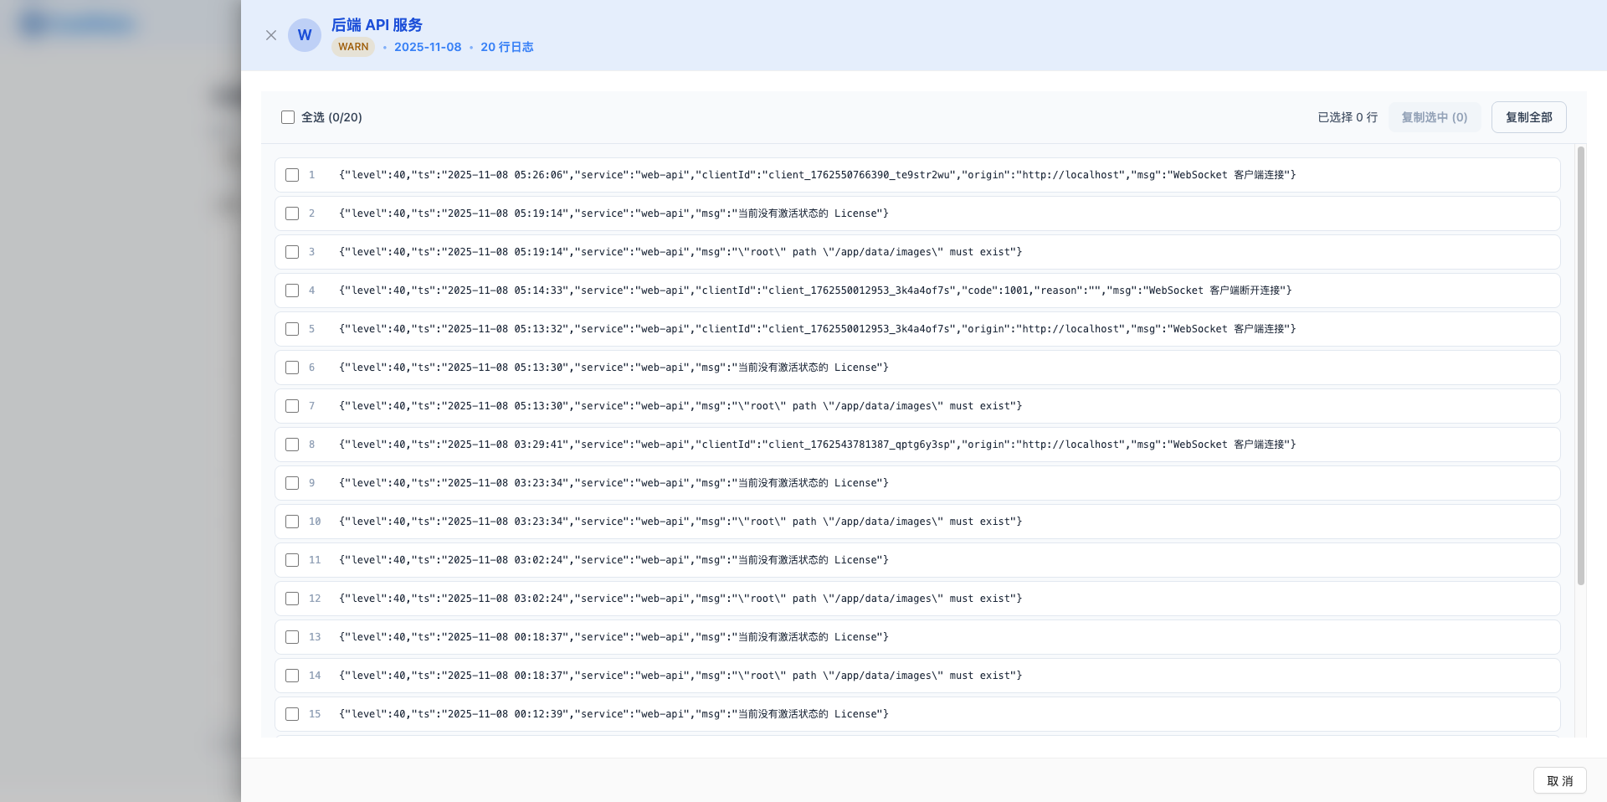Click the W service avatar icon
The image size is (1607, 802).
[305, 35]
